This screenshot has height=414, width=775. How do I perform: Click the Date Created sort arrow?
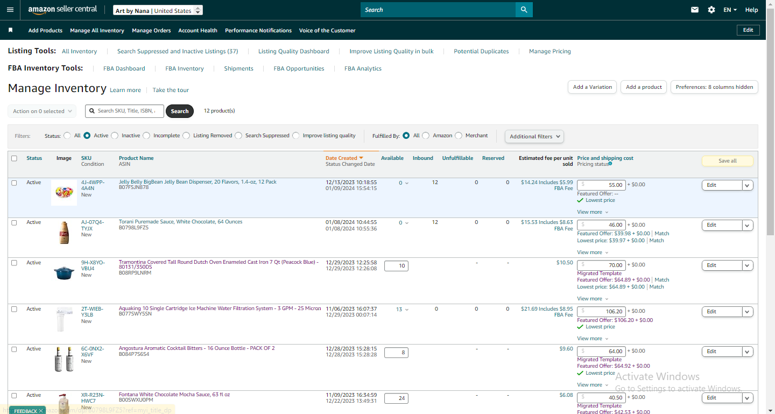tap(361, 158)
